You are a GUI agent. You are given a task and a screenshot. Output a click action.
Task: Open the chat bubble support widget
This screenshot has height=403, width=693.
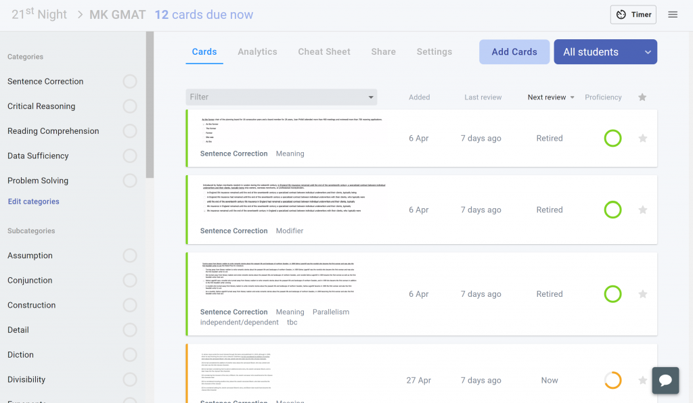tap(665, 380)
